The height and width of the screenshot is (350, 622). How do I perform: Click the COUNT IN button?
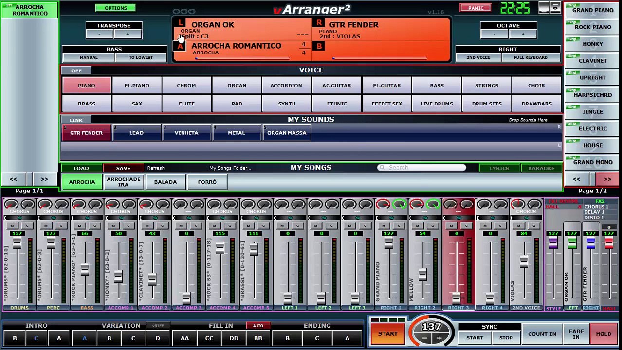click(542, 334)
